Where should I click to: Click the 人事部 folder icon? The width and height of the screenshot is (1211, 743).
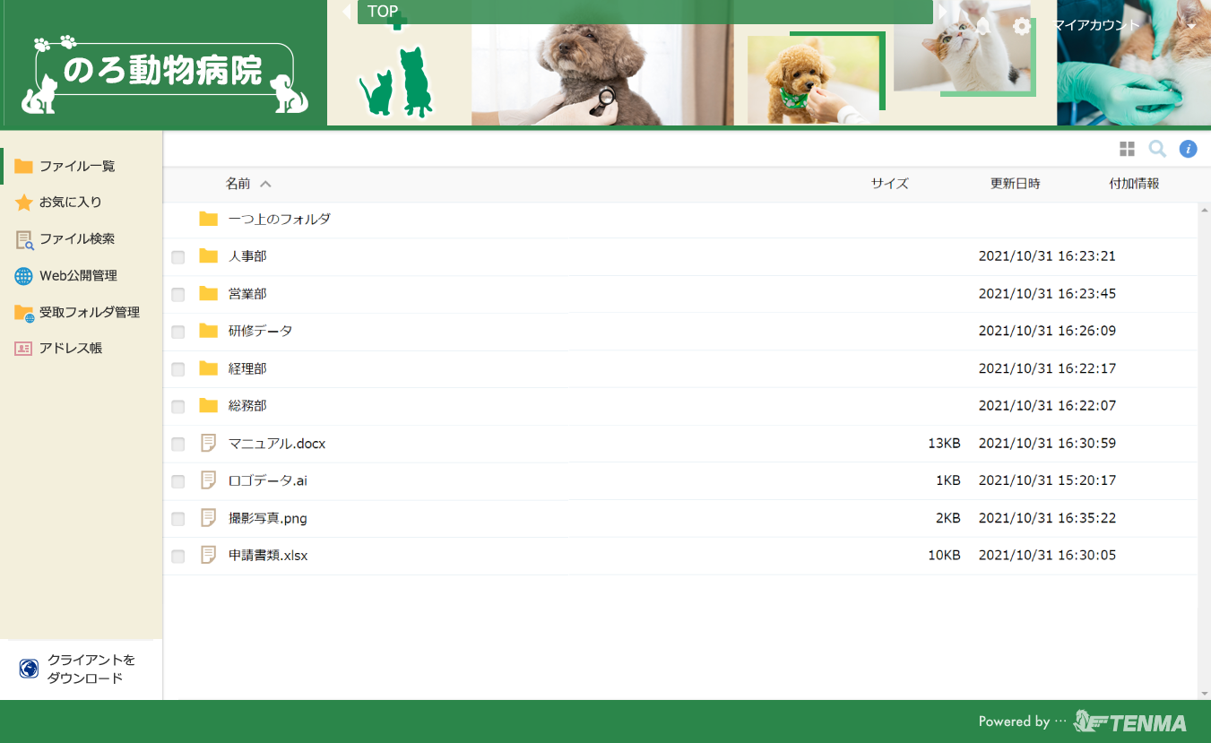[x=209, y=256]
